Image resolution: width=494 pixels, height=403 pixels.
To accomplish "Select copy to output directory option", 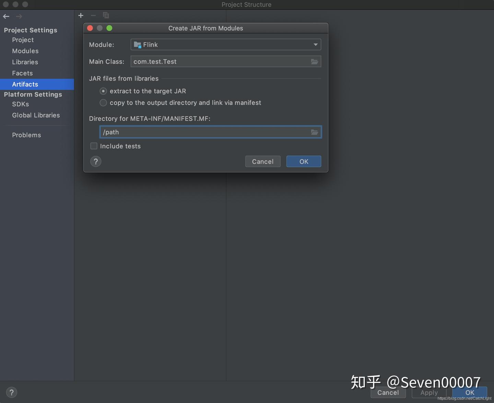I will pyautogui.click(x=103, y=102).
